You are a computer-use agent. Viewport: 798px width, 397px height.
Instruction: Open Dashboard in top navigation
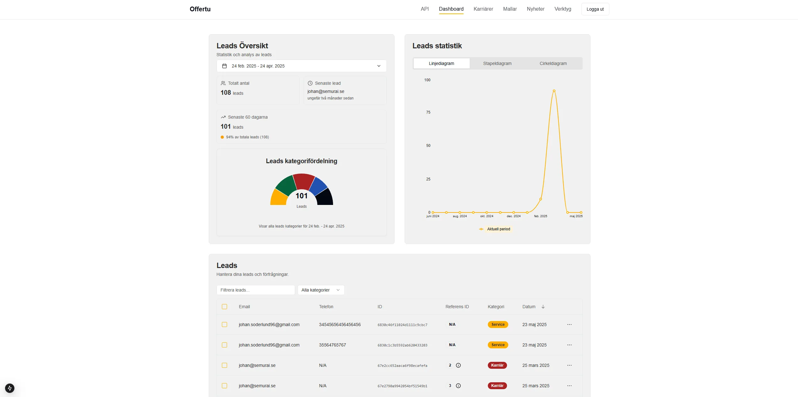coord(451,9)
